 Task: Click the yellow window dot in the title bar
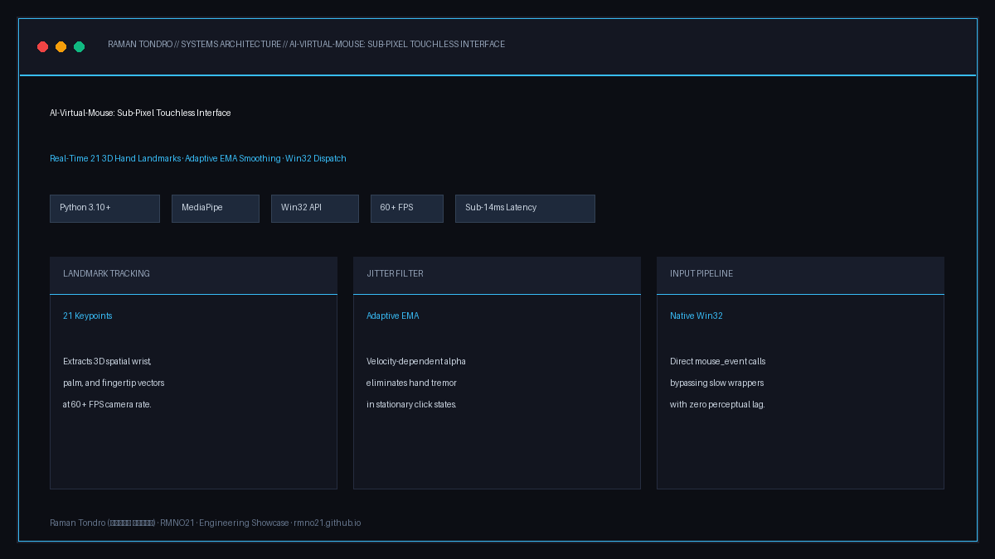(61, 47)
